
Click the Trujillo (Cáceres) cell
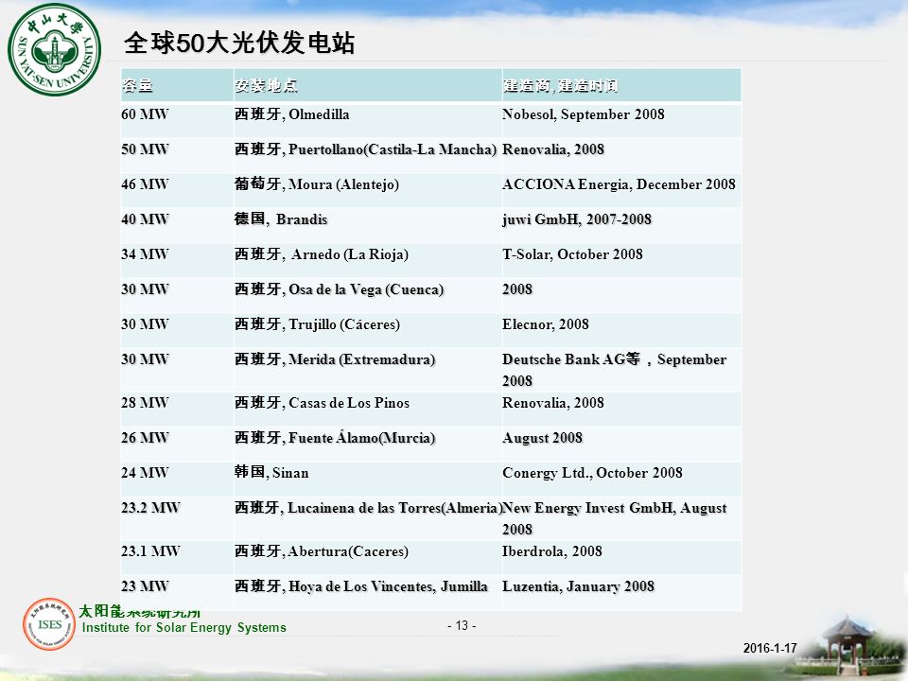(367, 329)
